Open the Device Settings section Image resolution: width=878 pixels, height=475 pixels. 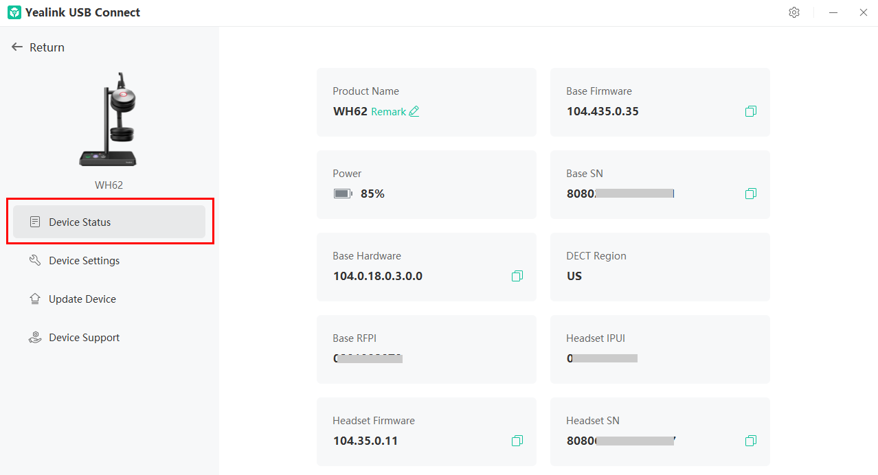(x=109, y=261)
